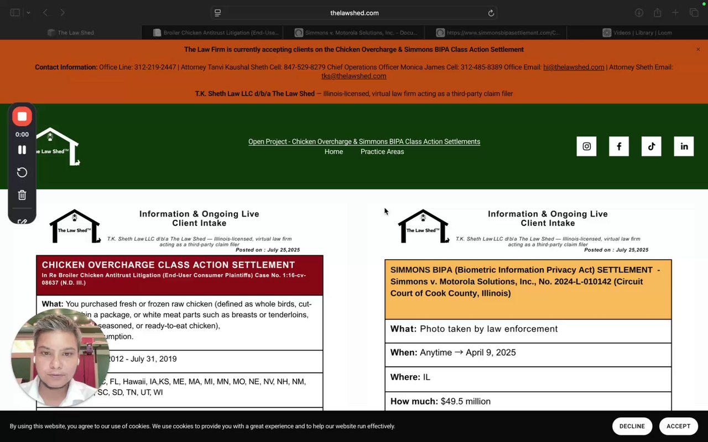
Task: Go back with the back arrow
Action: pos(45,13)
